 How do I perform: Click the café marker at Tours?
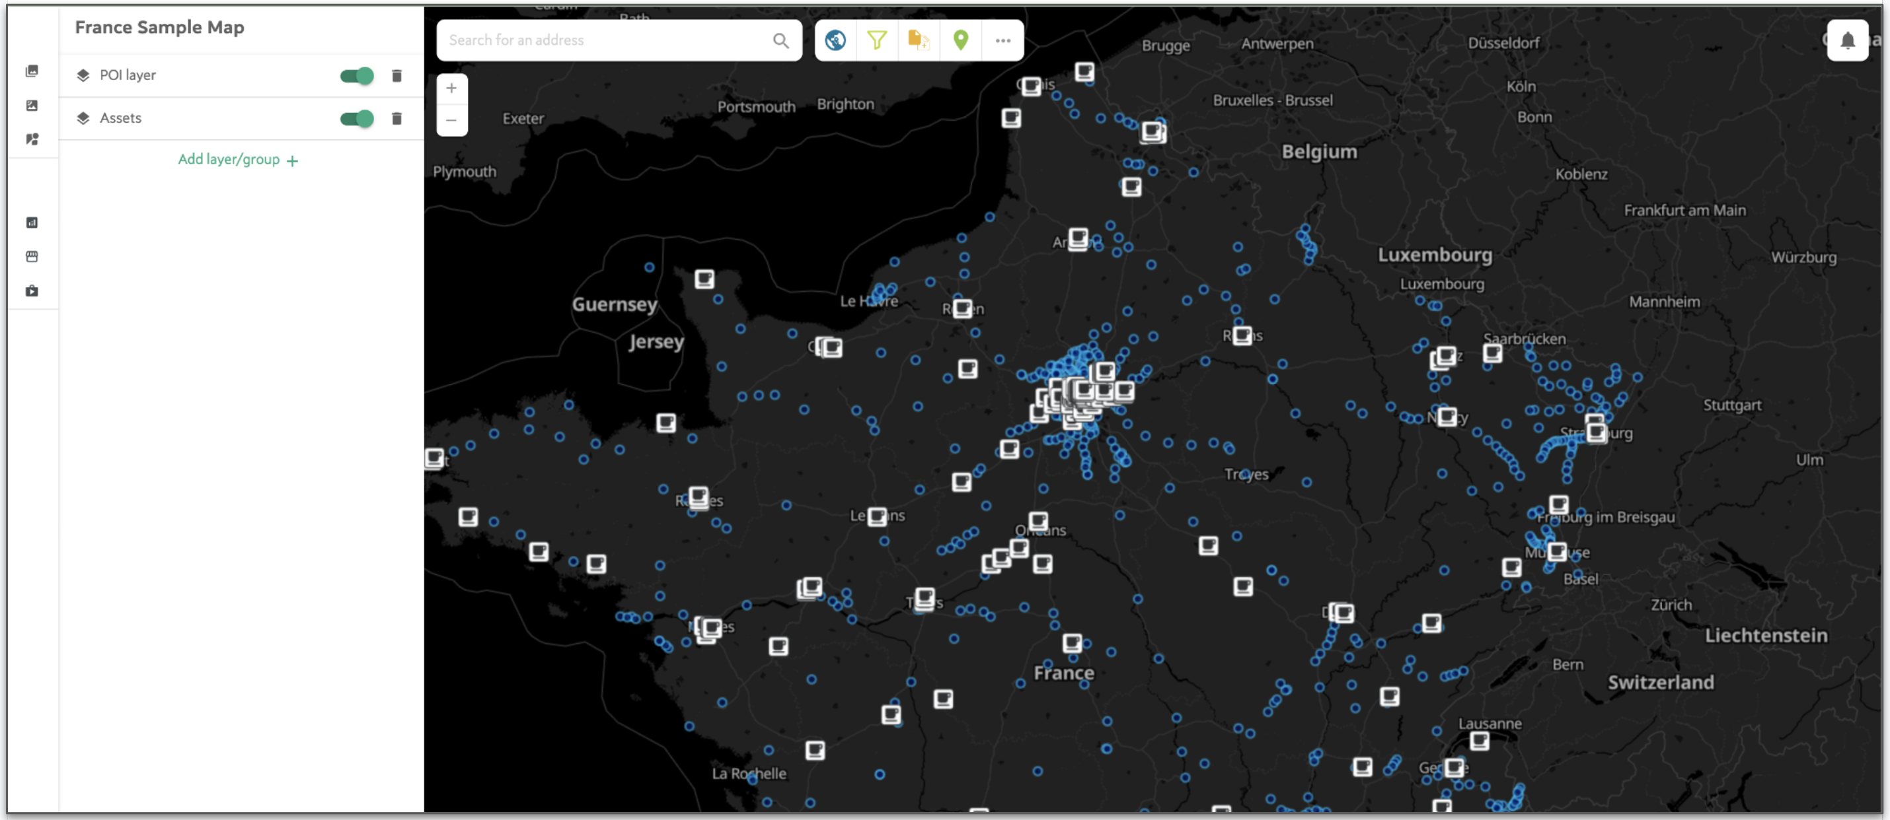(x=925, y=598)
